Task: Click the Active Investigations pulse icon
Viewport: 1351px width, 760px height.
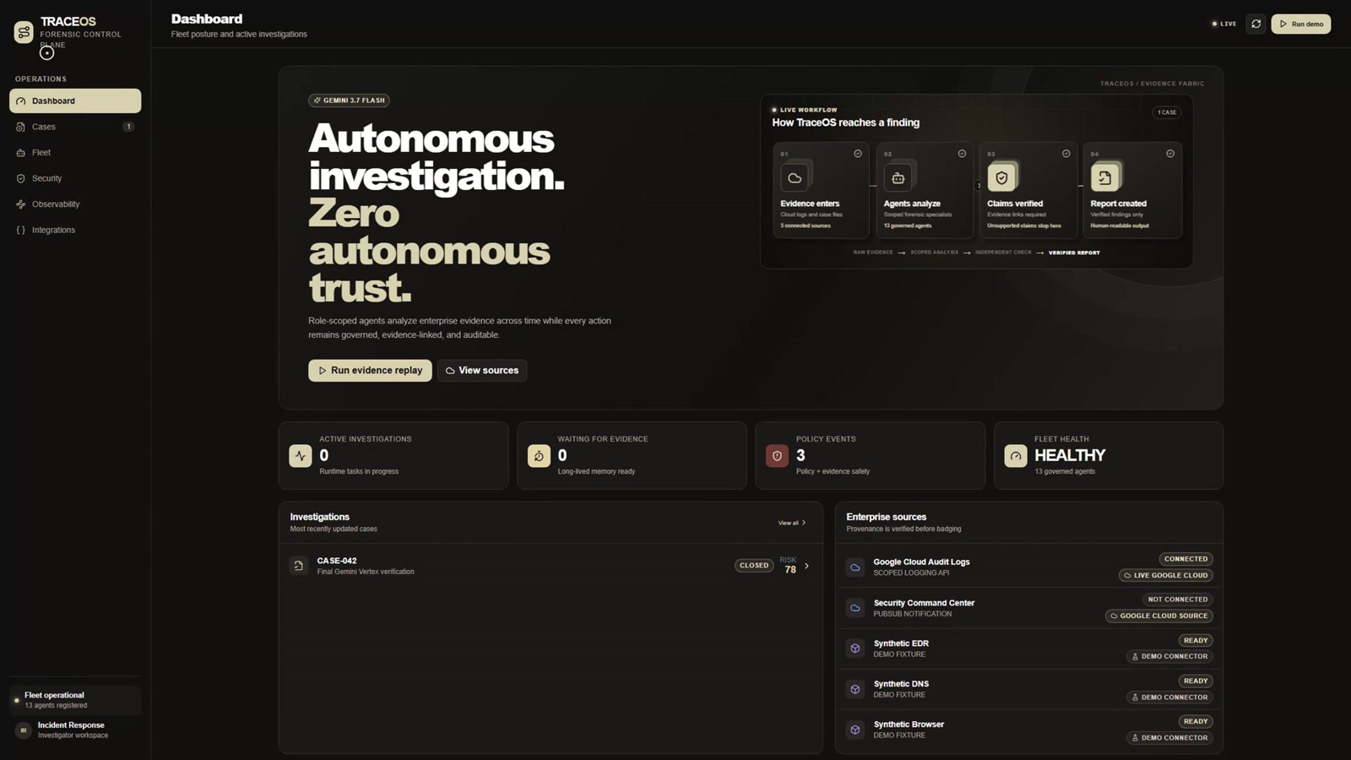Action: coord(301,456)
